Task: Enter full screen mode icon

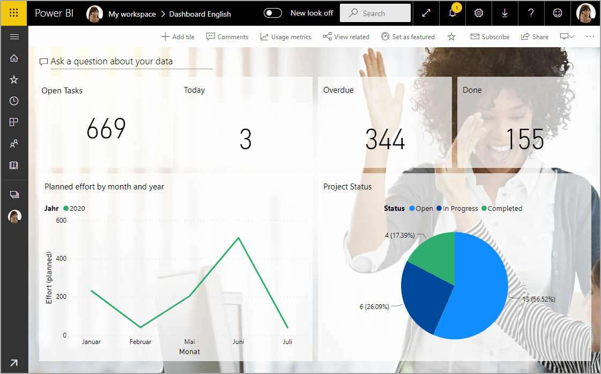Action: click(x=426, y=13)
